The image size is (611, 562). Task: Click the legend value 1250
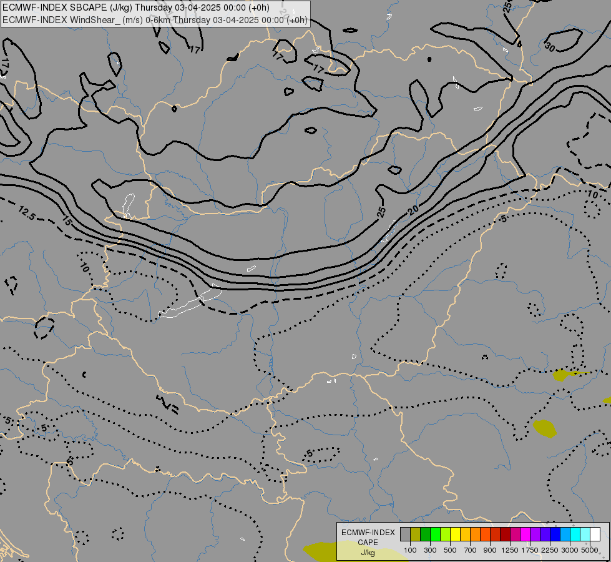click(510, 550)
